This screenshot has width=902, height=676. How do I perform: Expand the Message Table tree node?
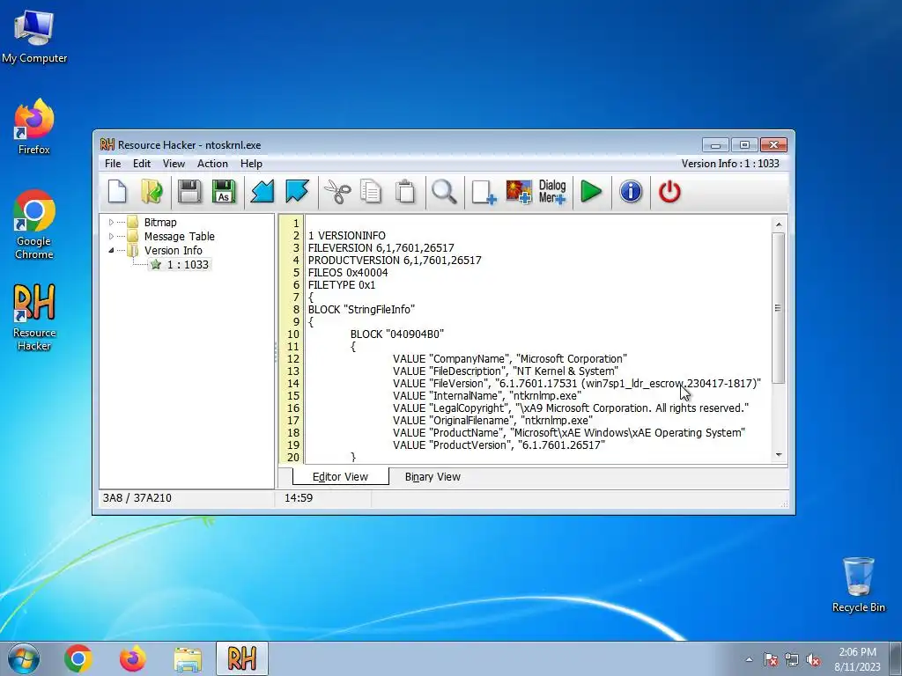(x=111, y=236)
